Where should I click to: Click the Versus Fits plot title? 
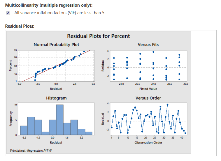coord(148,45)
